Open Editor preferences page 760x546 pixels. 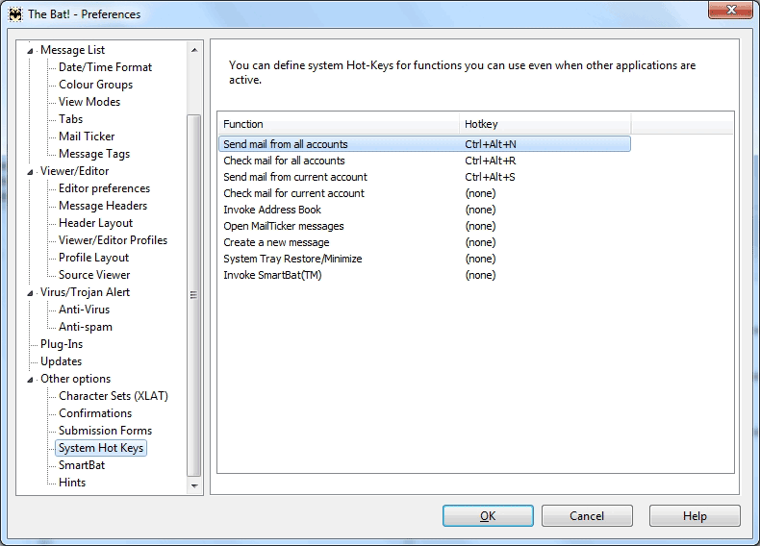click(x=104, y=188)
